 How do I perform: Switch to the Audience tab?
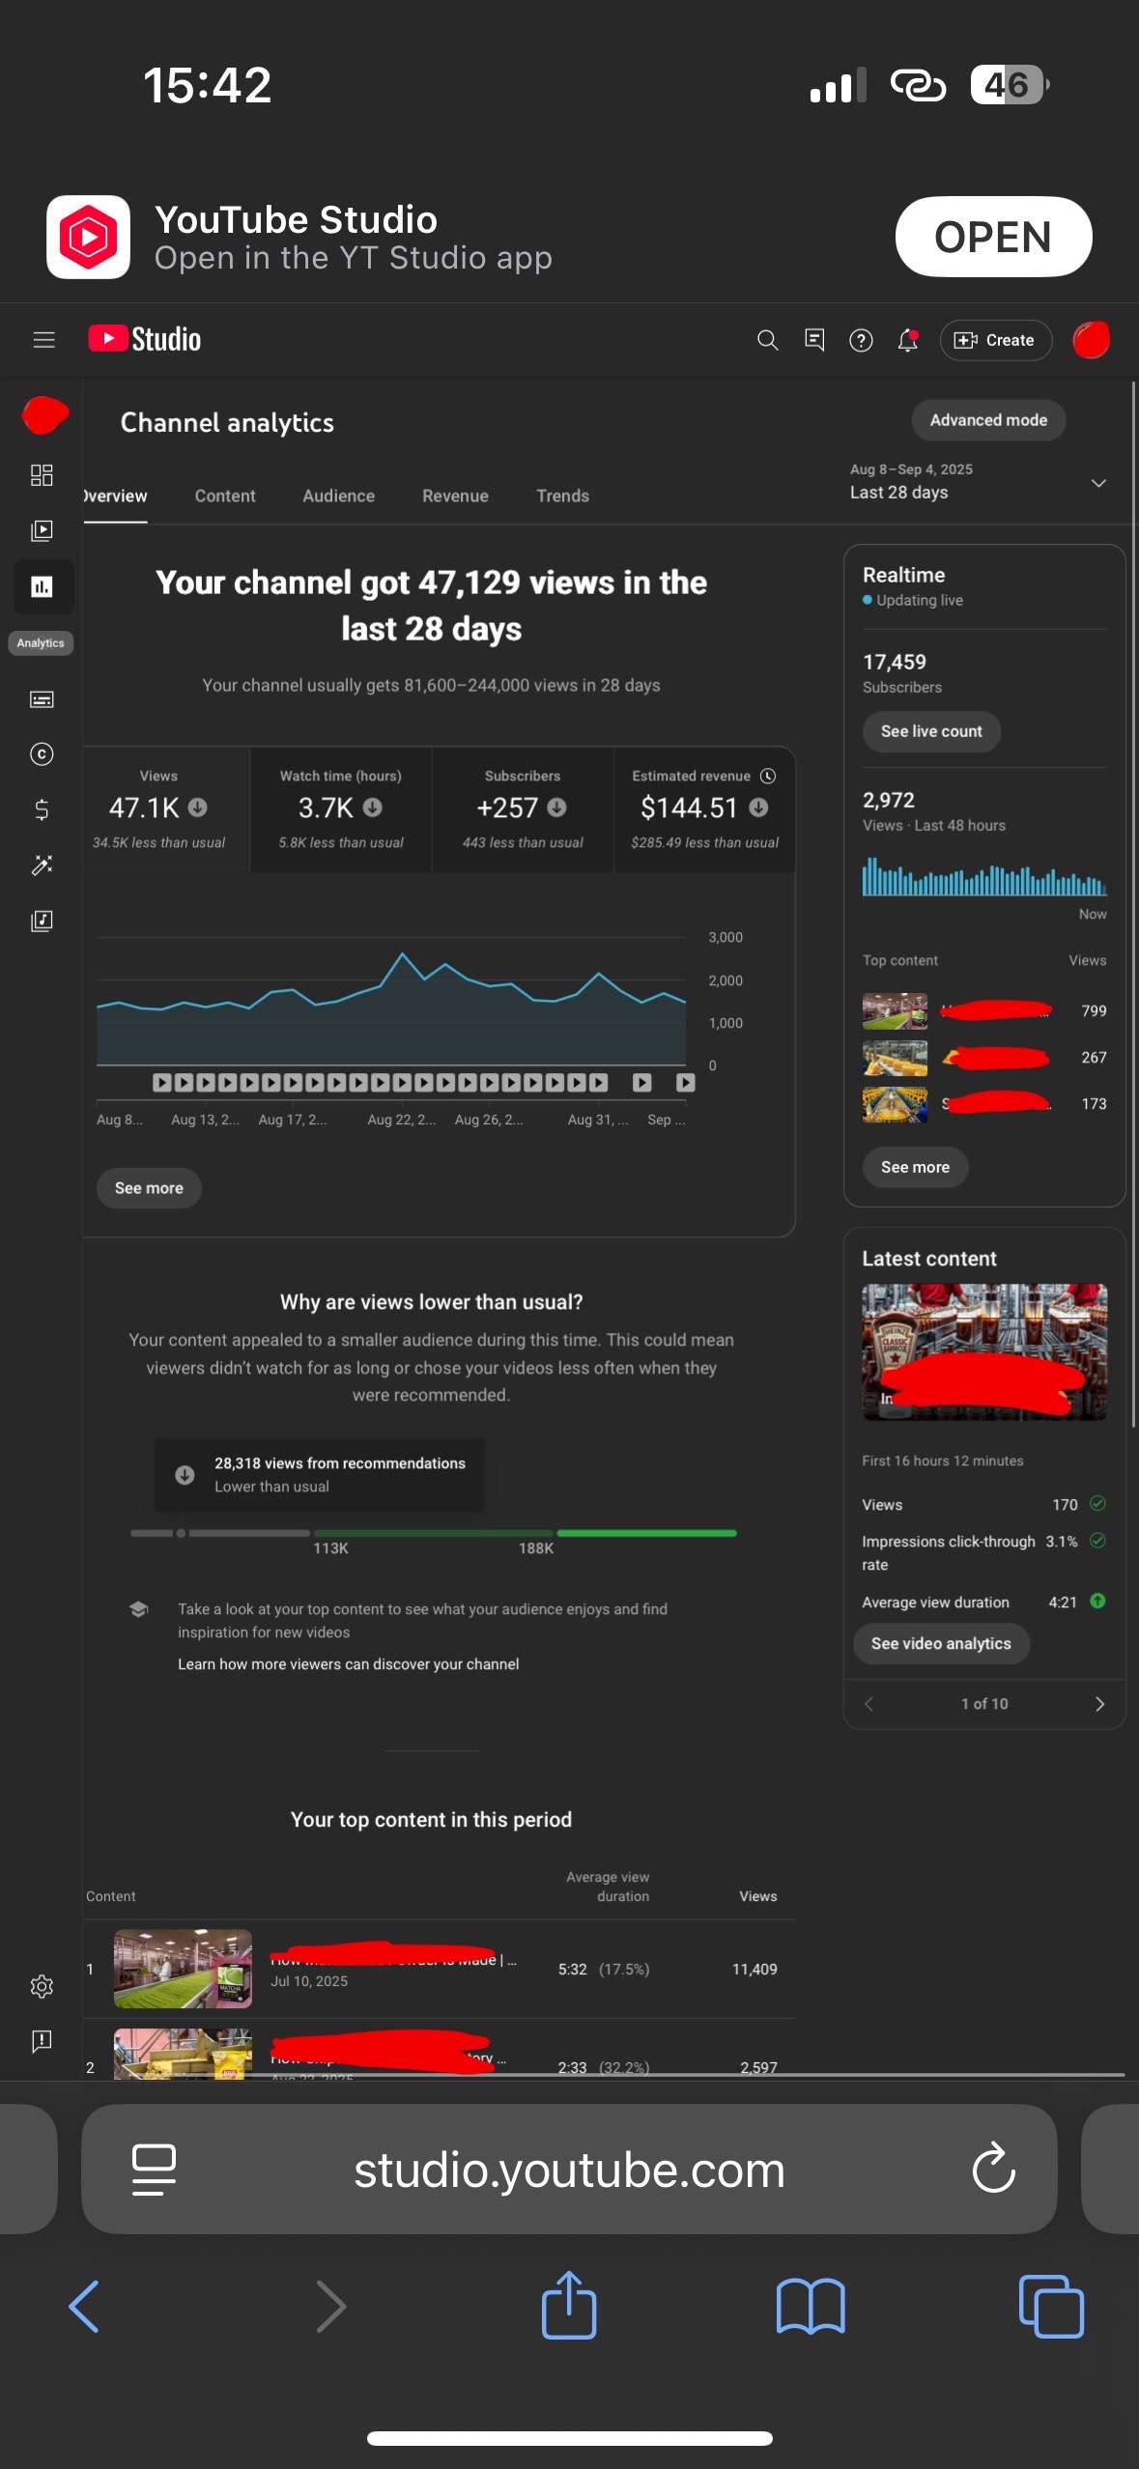tap(338, 496)
